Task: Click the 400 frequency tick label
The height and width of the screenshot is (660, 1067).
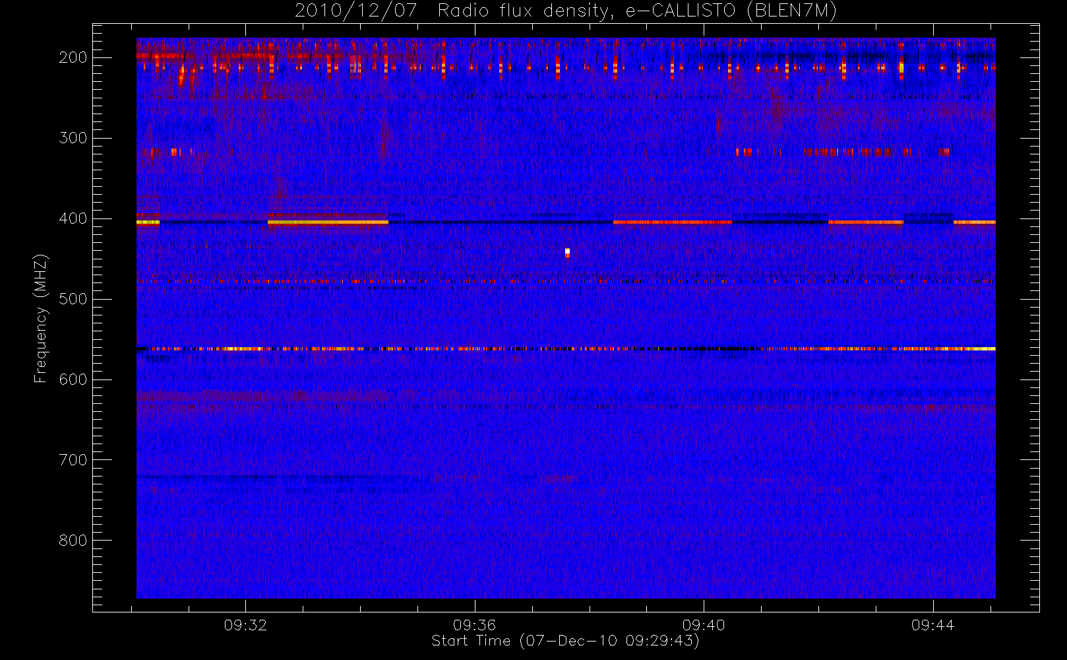Action: coord(73,218)
